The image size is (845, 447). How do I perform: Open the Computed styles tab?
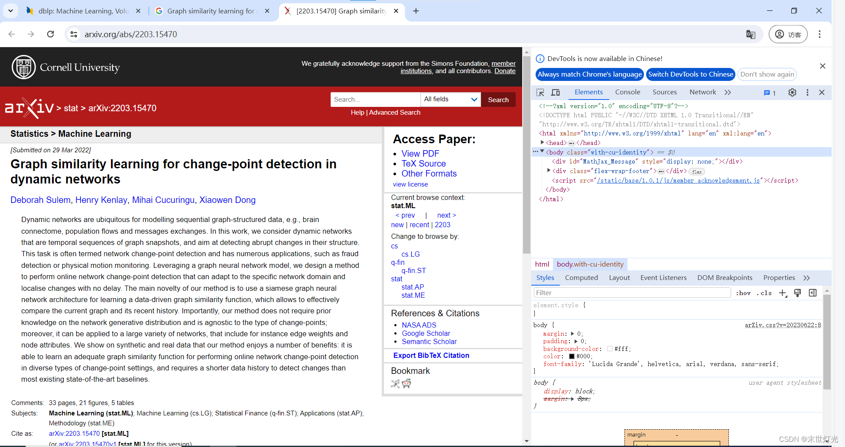581,278
